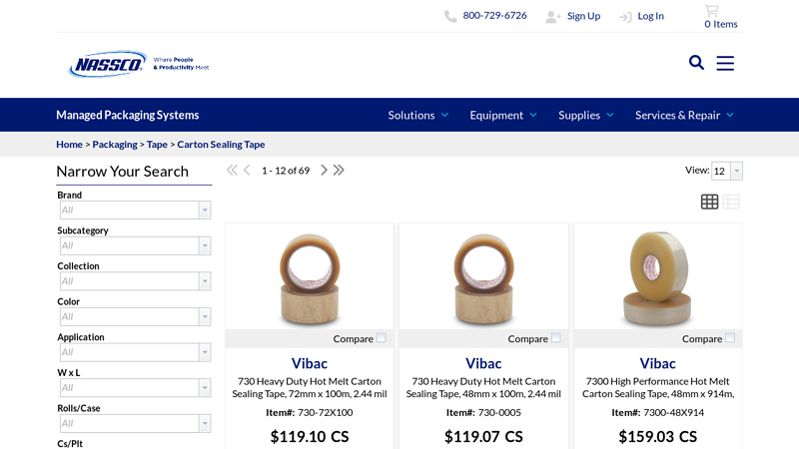Go to next results page arrow

tap(324, 171)
